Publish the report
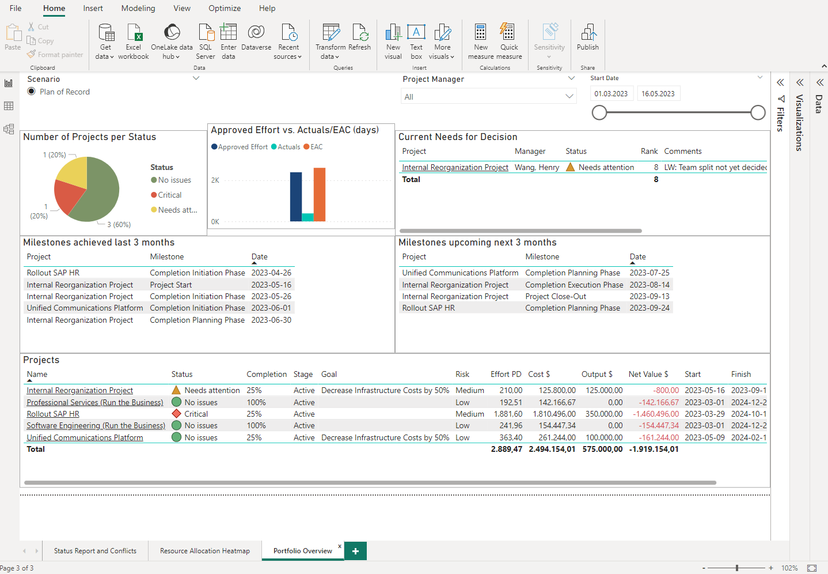 coord(588,38)
